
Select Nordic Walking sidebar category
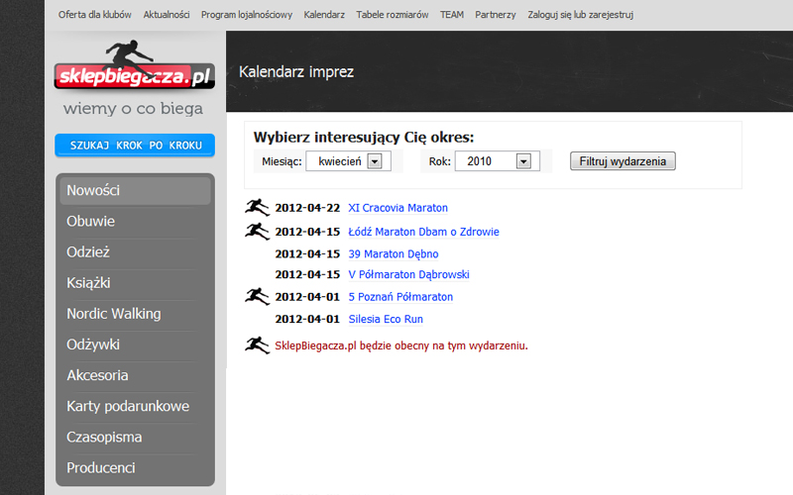pyautogui.click(x=114, y=314)
